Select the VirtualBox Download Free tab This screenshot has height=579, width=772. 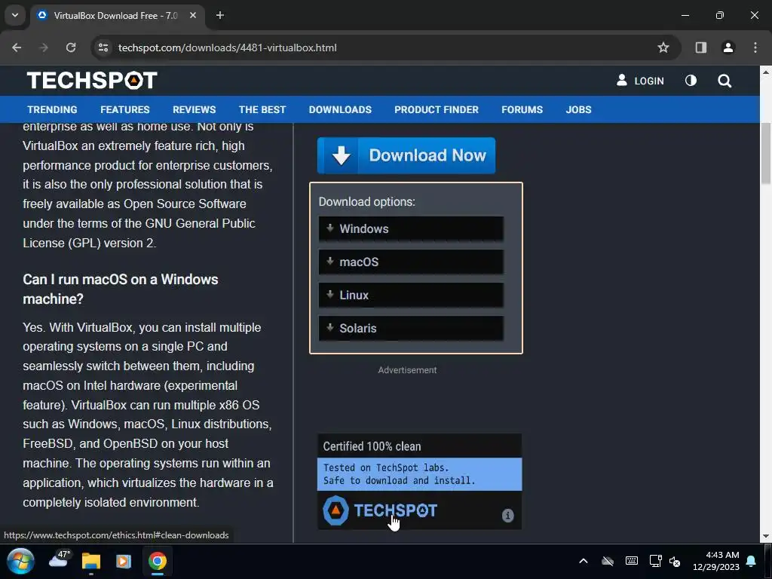(117, 16)
